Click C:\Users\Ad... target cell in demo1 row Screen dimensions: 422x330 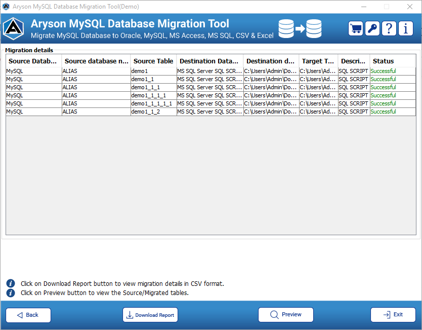point(319,71)
